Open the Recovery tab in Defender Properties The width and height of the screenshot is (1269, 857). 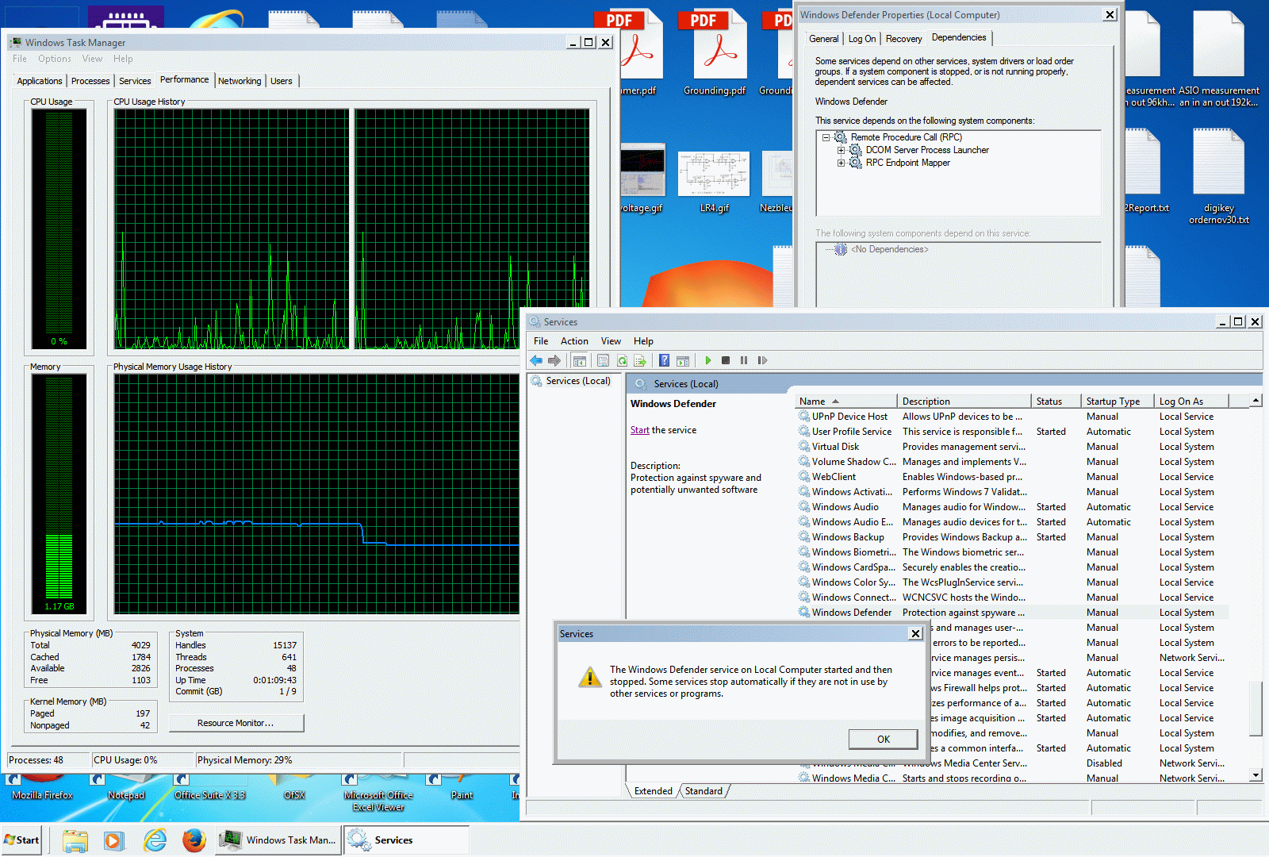point(903,39)
